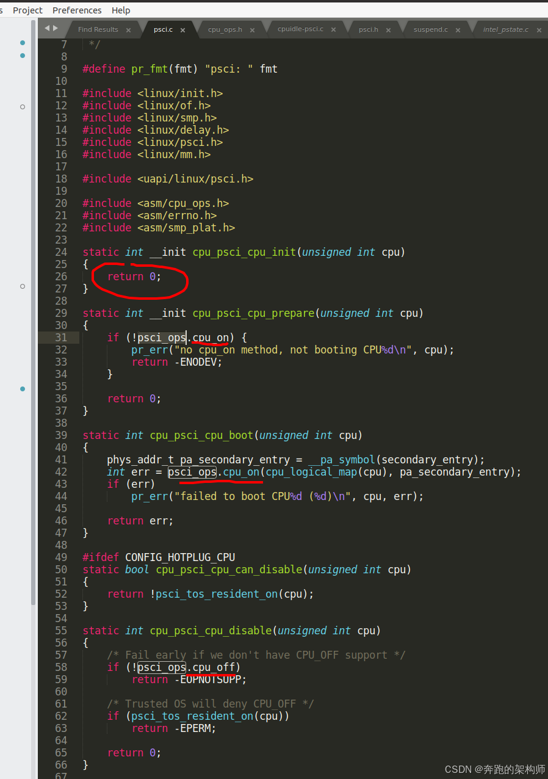Close the suspend.c tab
Viewport: 548px width, 779px height.
458,30
